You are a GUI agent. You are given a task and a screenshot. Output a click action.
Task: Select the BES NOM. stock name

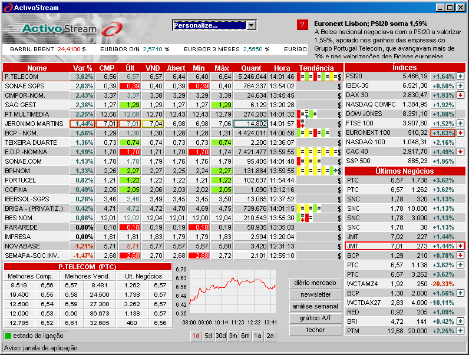tap(19, 218)
